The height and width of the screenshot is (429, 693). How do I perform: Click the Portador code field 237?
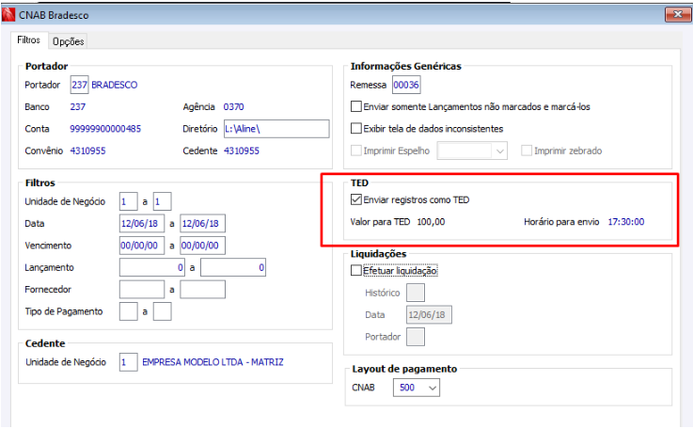tap(80, 85)
